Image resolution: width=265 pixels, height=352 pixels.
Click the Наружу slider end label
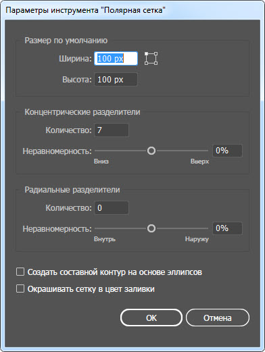pos(197,239)
